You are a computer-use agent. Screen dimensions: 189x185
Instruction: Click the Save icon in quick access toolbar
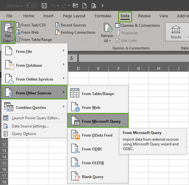(44, 6)
